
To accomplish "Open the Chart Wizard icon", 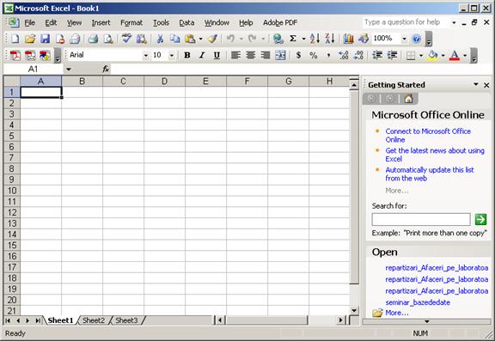I will pos(349,39).
